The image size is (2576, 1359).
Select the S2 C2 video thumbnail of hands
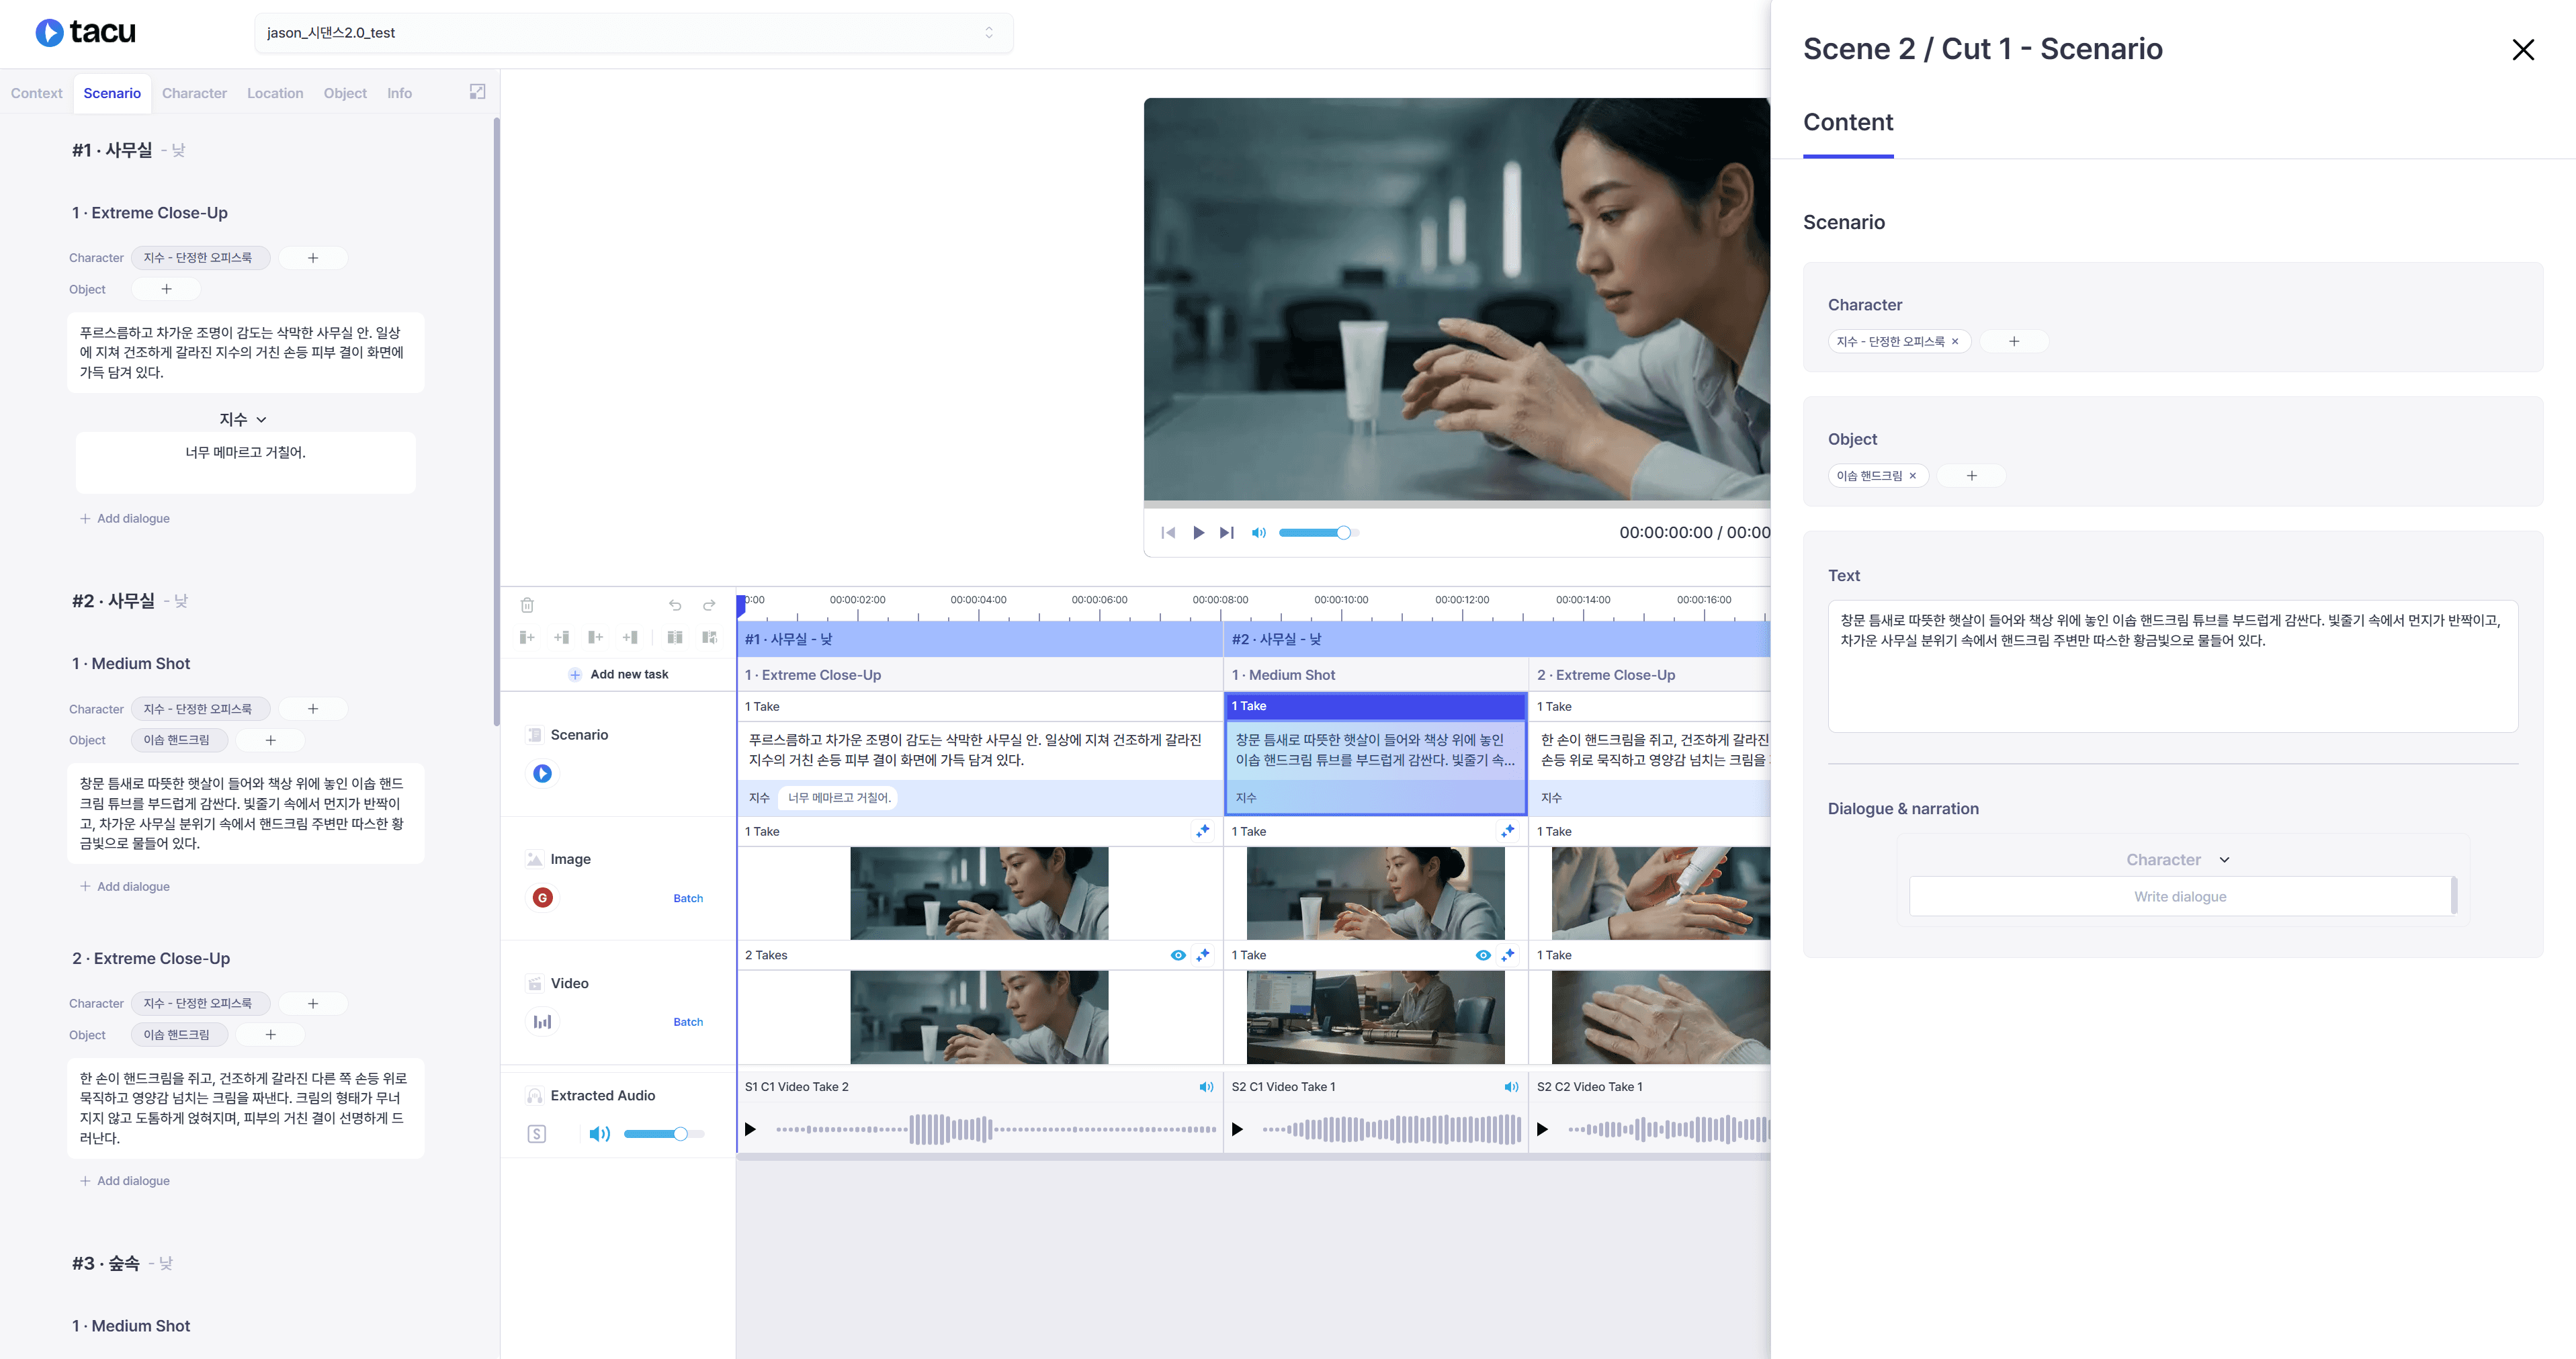(1661, 1018)
